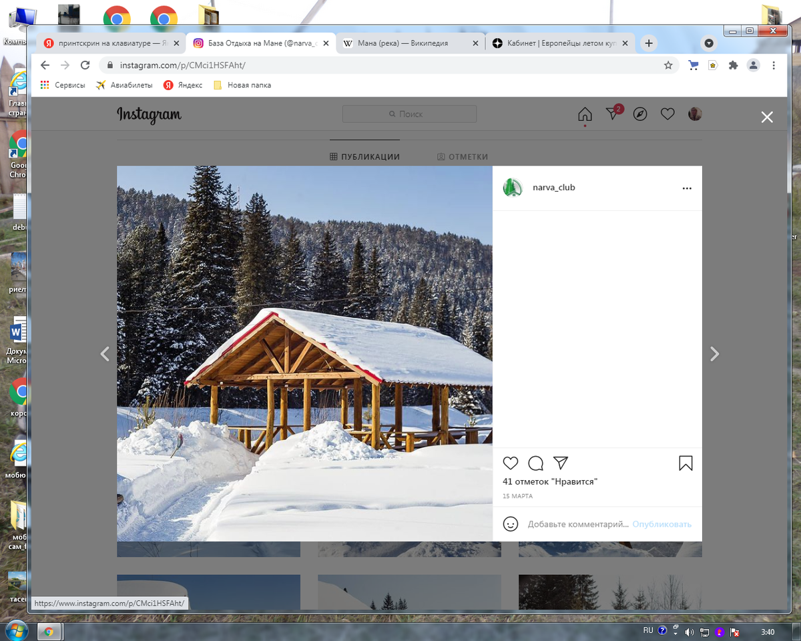Share the post via paper plane icon
Viewport: 801px width, 641px height.
point(561,463)
